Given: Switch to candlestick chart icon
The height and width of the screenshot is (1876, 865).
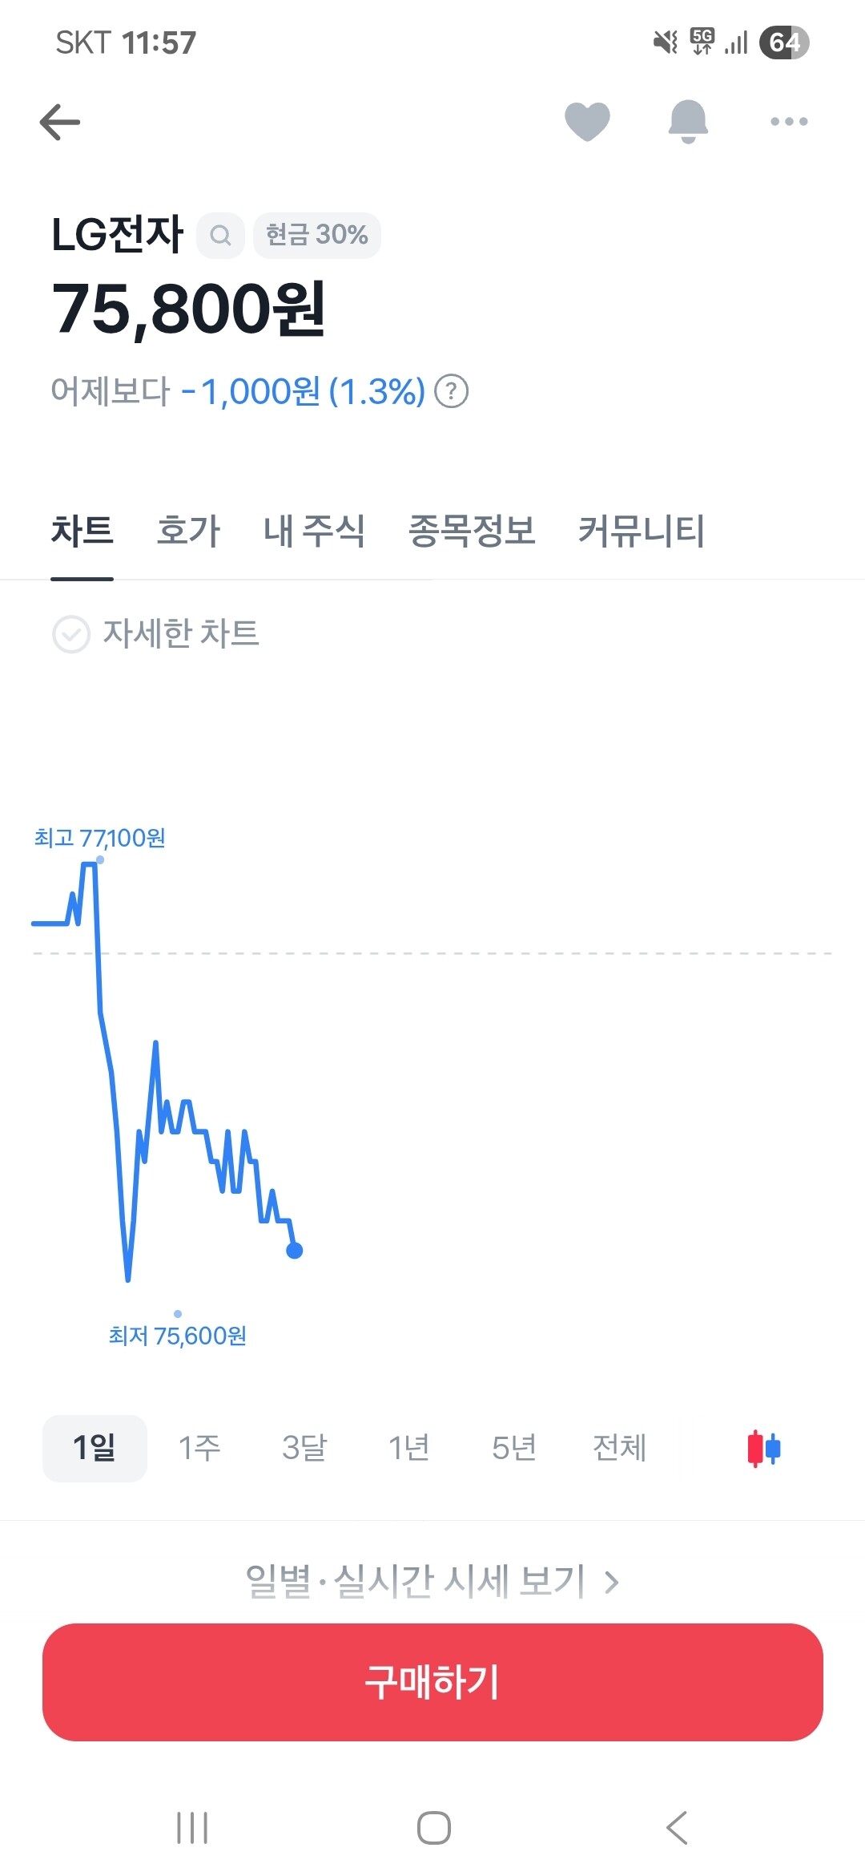Looking at the screenshot, I should 763,1448.
